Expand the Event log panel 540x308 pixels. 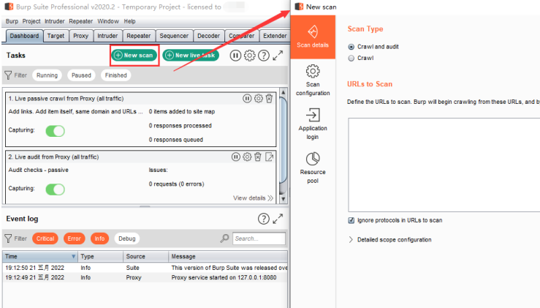coord(278,219)
